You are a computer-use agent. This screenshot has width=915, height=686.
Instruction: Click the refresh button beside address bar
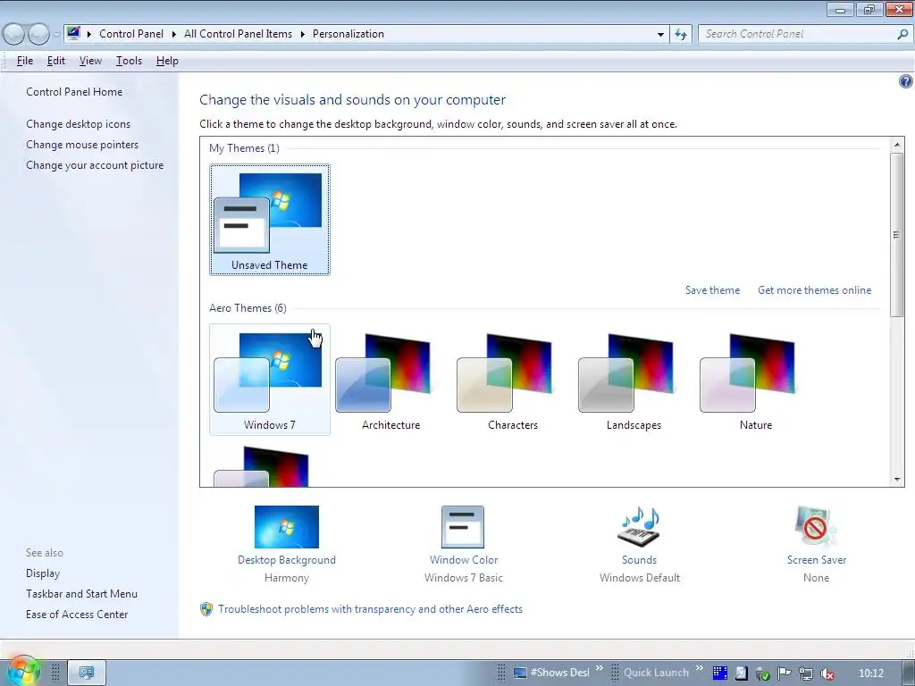pyautogui.click(x=681, y=34)
